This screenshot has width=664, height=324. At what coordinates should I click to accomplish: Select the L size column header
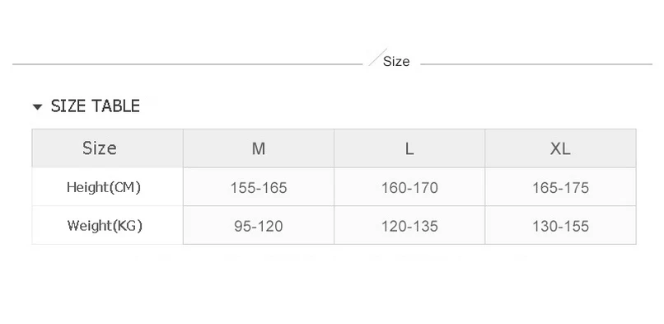click(x=409, y=148)
